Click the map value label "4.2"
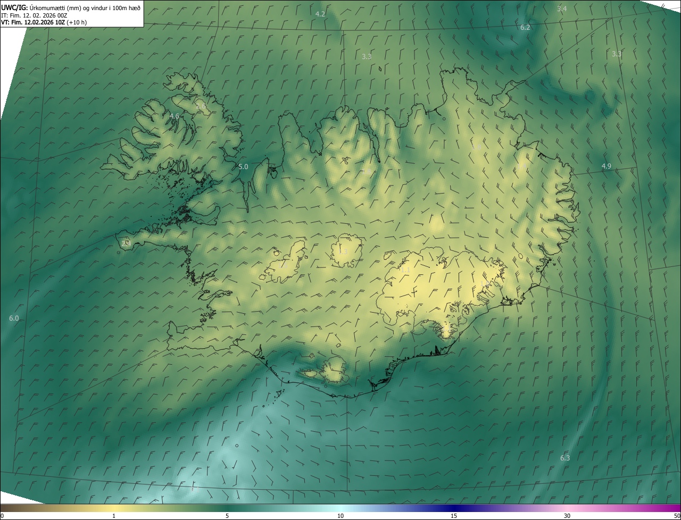The height and width of the screenshot is (520, 681). coord(320,14)
